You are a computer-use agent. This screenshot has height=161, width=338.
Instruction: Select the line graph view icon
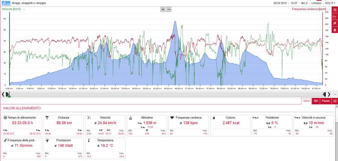[x=335, y=16]
